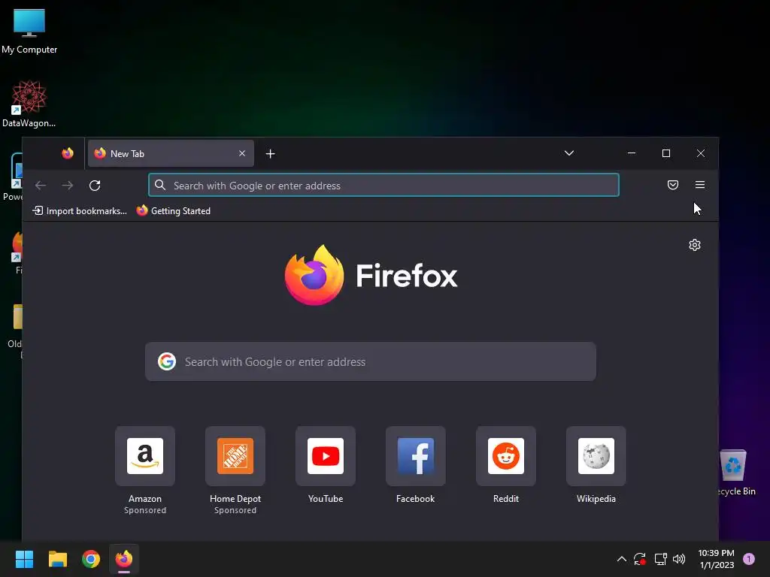Select the New Tab tab

point(171,153)
